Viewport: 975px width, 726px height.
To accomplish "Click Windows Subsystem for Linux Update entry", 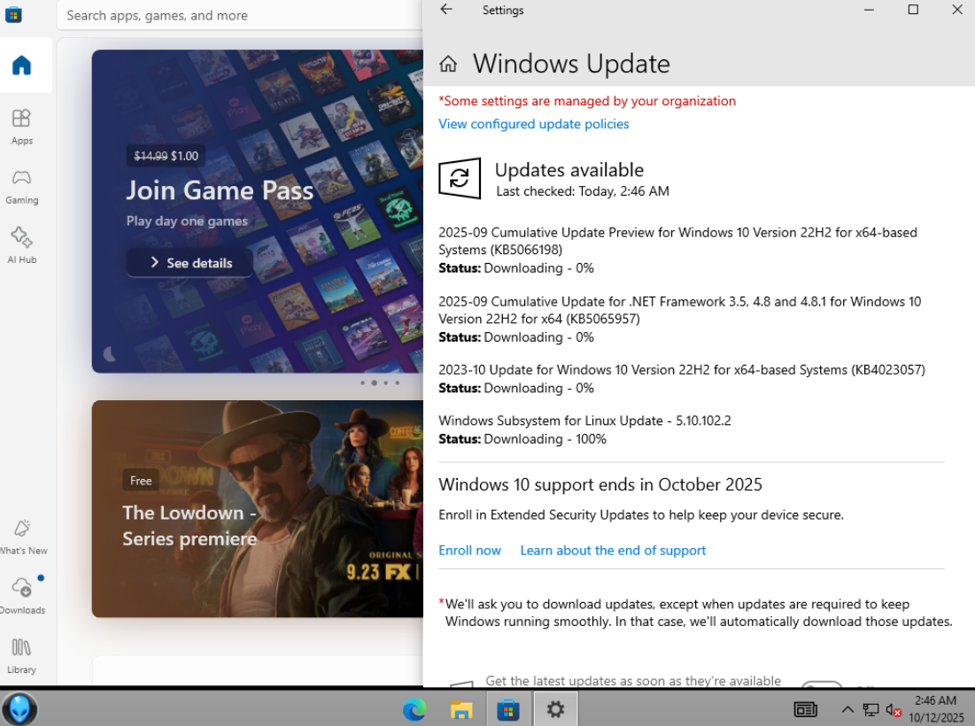I will pos(584,421).
